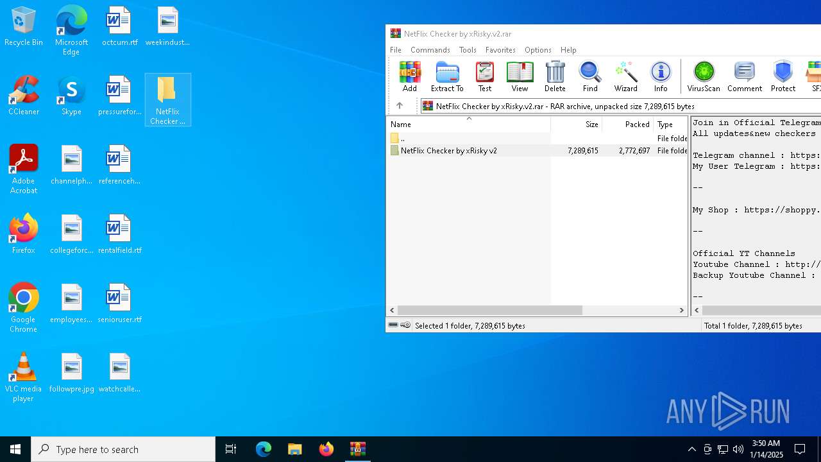The image size is (821, 462).
Task: Sort file list by Size column
Action: coord(576,124)
